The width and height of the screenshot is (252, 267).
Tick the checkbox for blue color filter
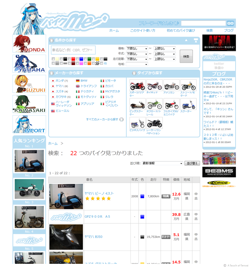pyautogui.click(x=77, y=59)
